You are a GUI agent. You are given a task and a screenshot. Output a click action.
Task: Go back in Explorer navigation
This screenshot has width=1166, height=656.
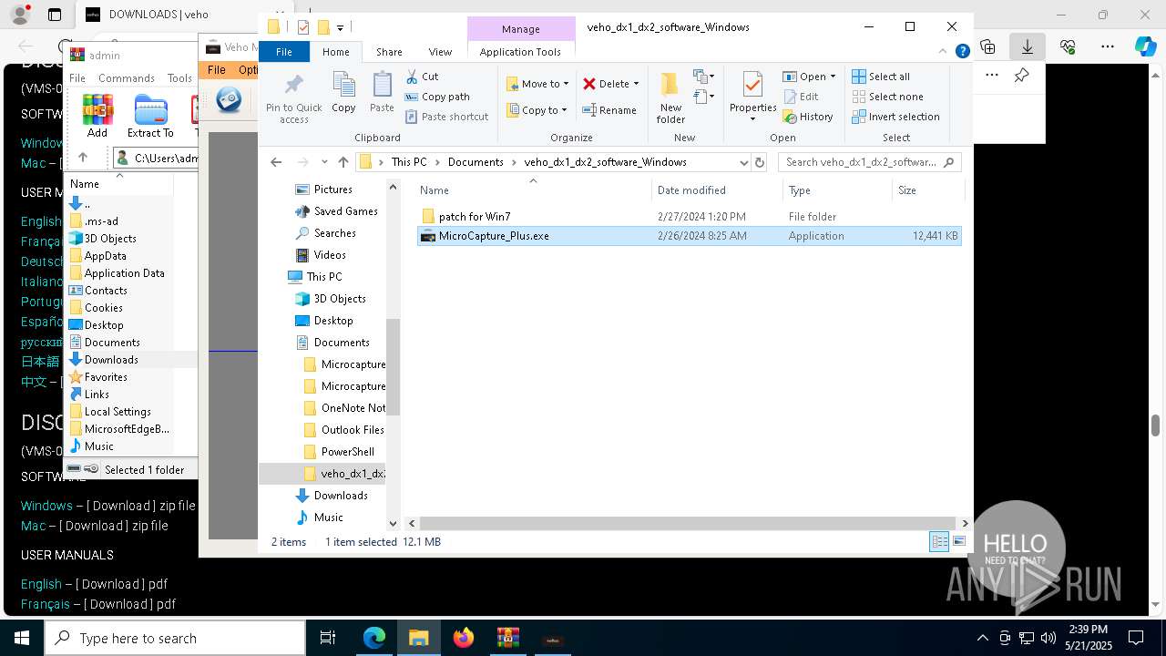(x=276, y=162)
